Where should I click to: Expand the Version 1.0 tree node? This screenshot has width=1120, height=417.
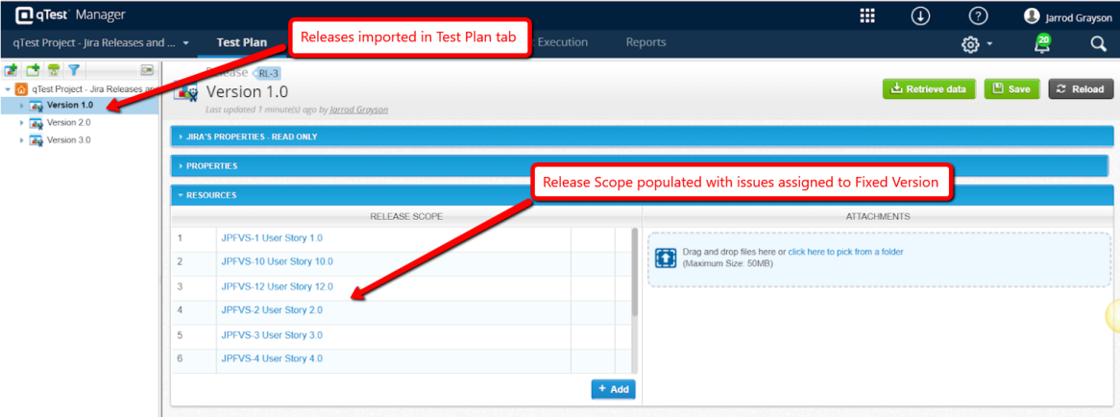pyautogui.click(x=21, y=106)
